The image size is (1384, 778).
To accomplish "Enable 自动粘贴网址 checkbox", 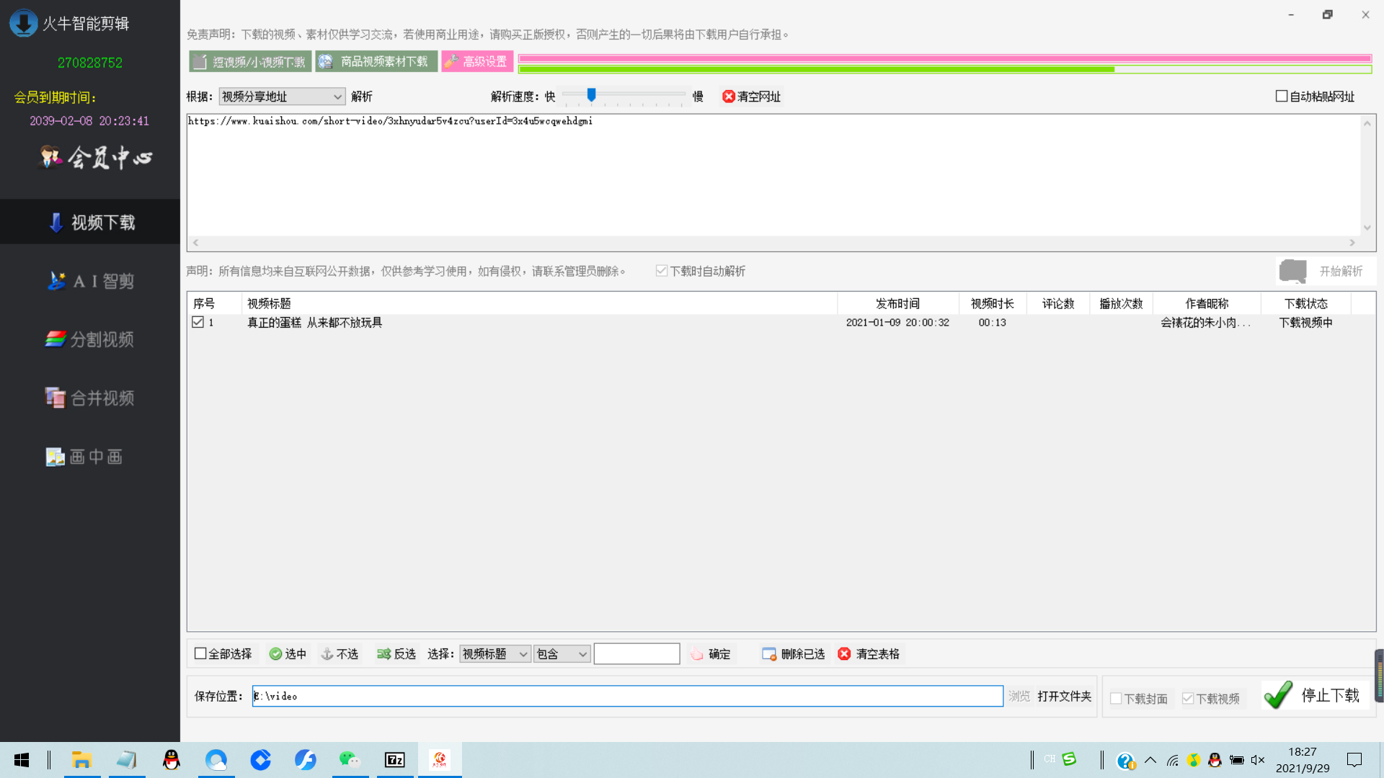I will click(1281, 96).
